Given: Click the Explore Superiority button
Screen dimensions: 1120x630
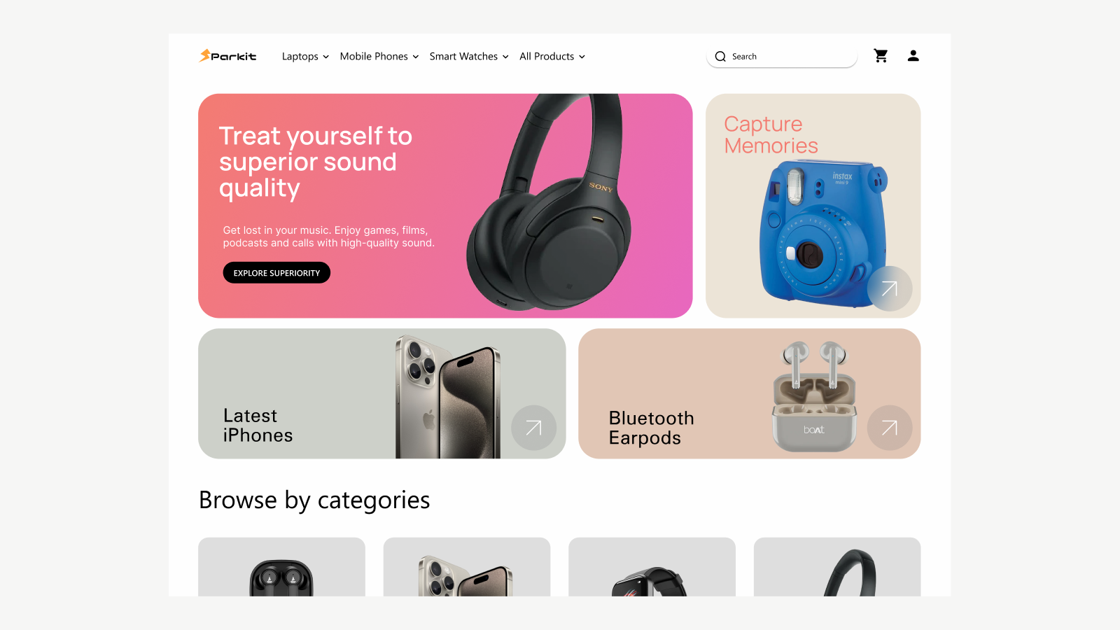Looking at the screenshot, I should coord(276,273).
